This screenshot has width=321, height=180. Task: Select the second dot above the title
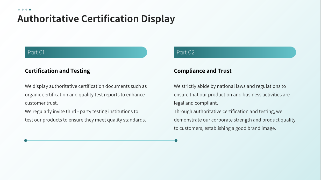(23, 10)
